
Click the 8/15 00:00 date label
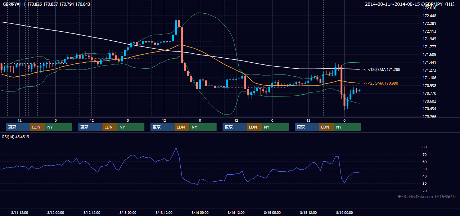coord(272,213)
